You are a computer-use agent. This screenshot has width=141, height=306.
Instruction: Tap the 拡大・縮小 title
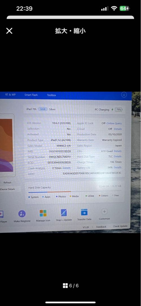70,31
